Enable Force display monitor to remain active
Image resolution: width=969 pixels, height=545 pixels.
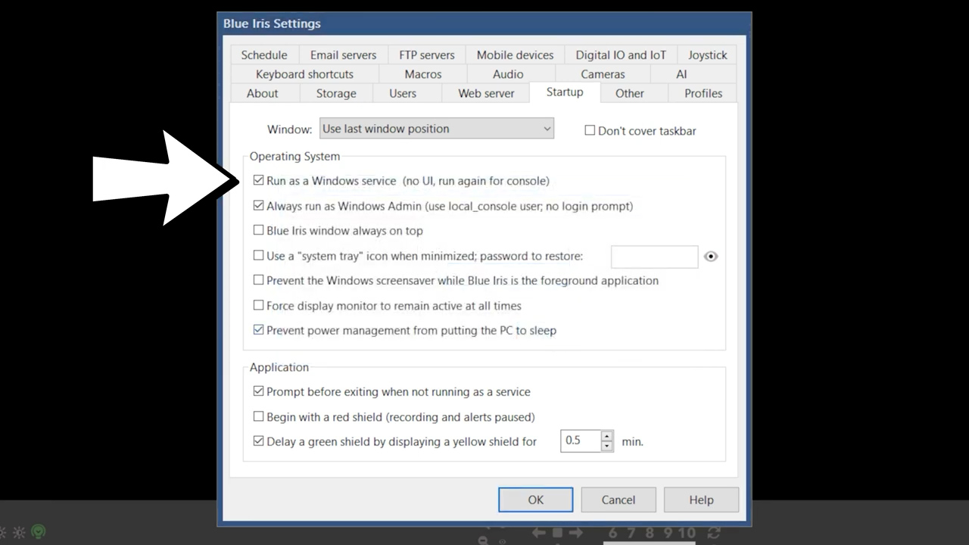pyautogui.click(x=258, y=306)
